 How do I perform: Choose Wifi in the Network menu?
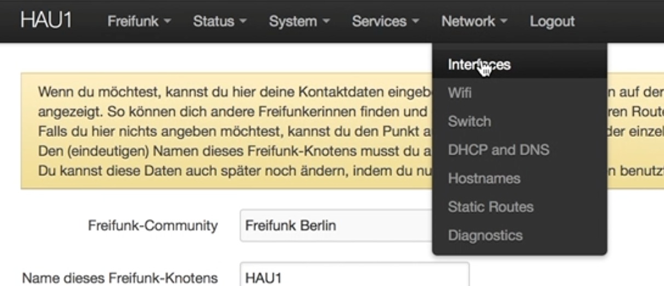click(459, 93)
